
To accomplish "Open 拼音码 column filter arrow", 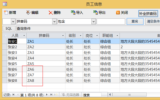I will pyautogui.click(x=63, y=35).
